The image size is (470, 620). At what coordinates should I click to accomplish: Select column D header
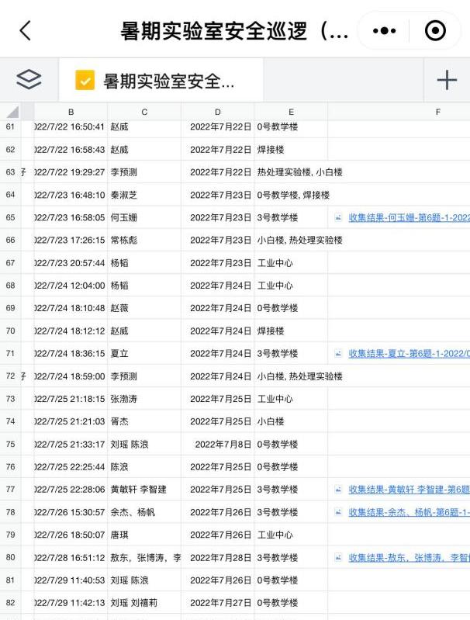(x=217, y=112)
